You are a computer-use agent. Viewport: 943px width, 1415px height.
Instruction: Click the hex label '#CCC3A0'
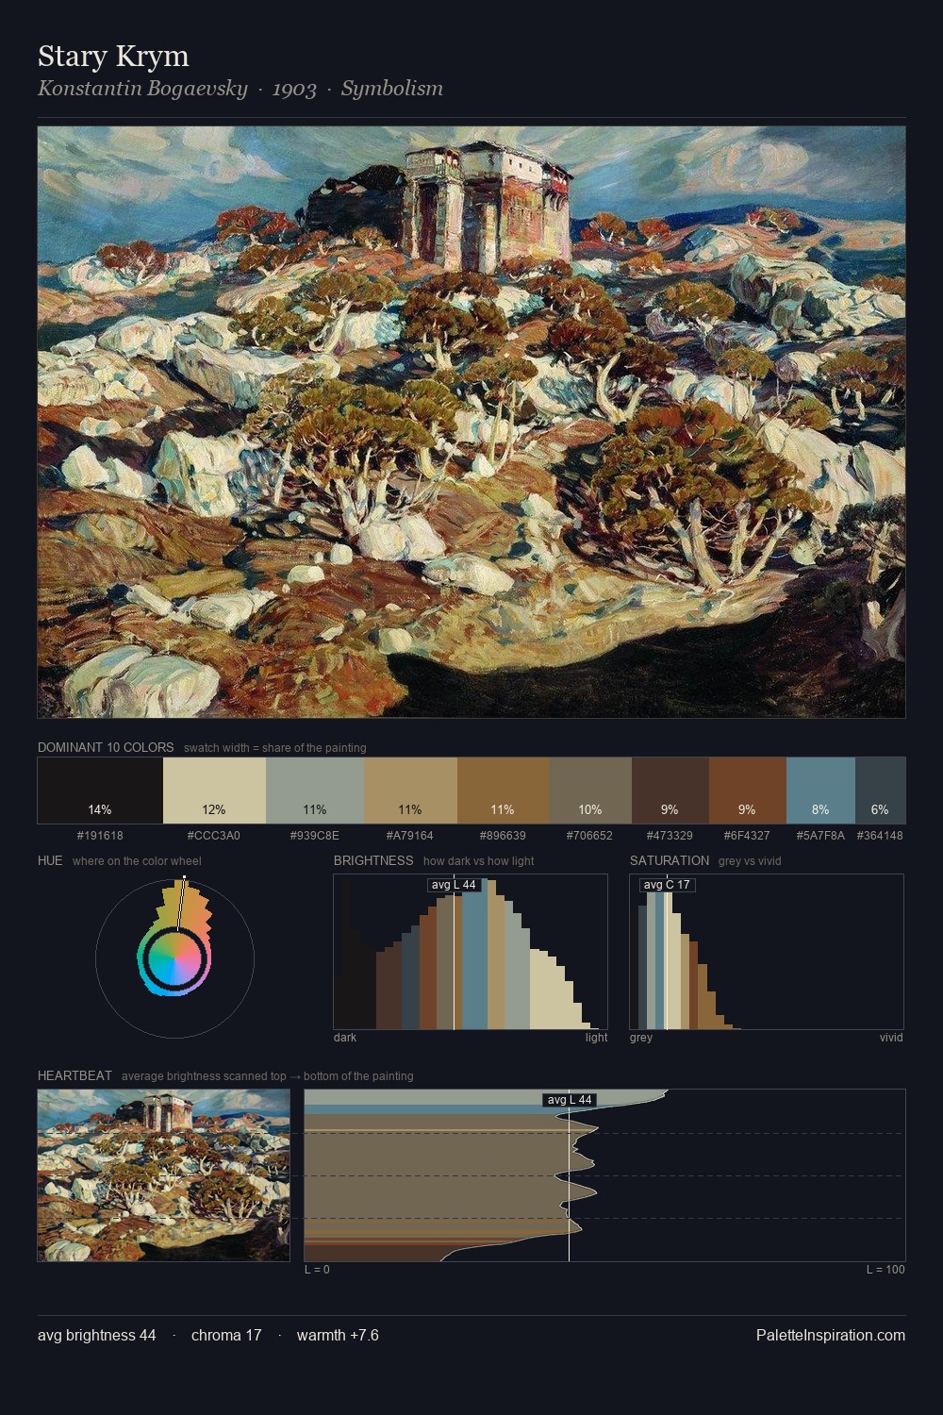(214, 835)
